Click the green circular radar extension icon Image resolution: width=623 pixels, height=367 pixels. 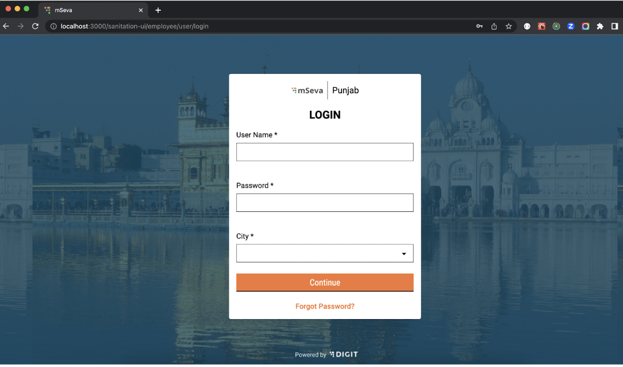click(556, 26)
